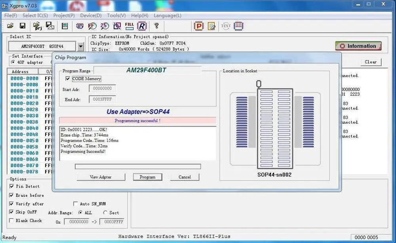Viewport: 396px width, 243px height.
Task: Open help with the question mark icon
Action: 156,26
